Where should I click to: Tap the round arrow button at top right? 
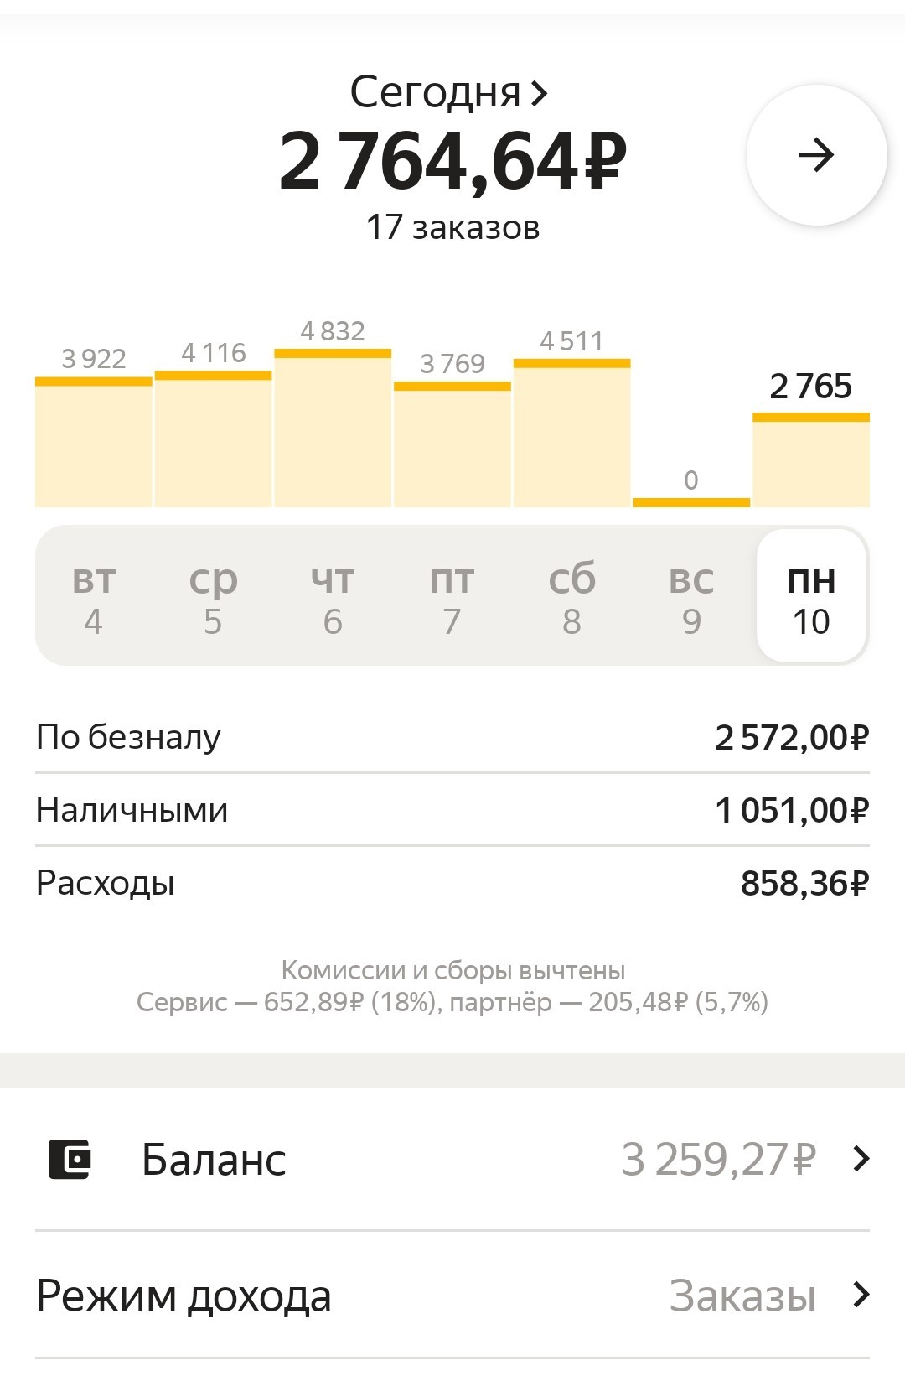[816, 155]
